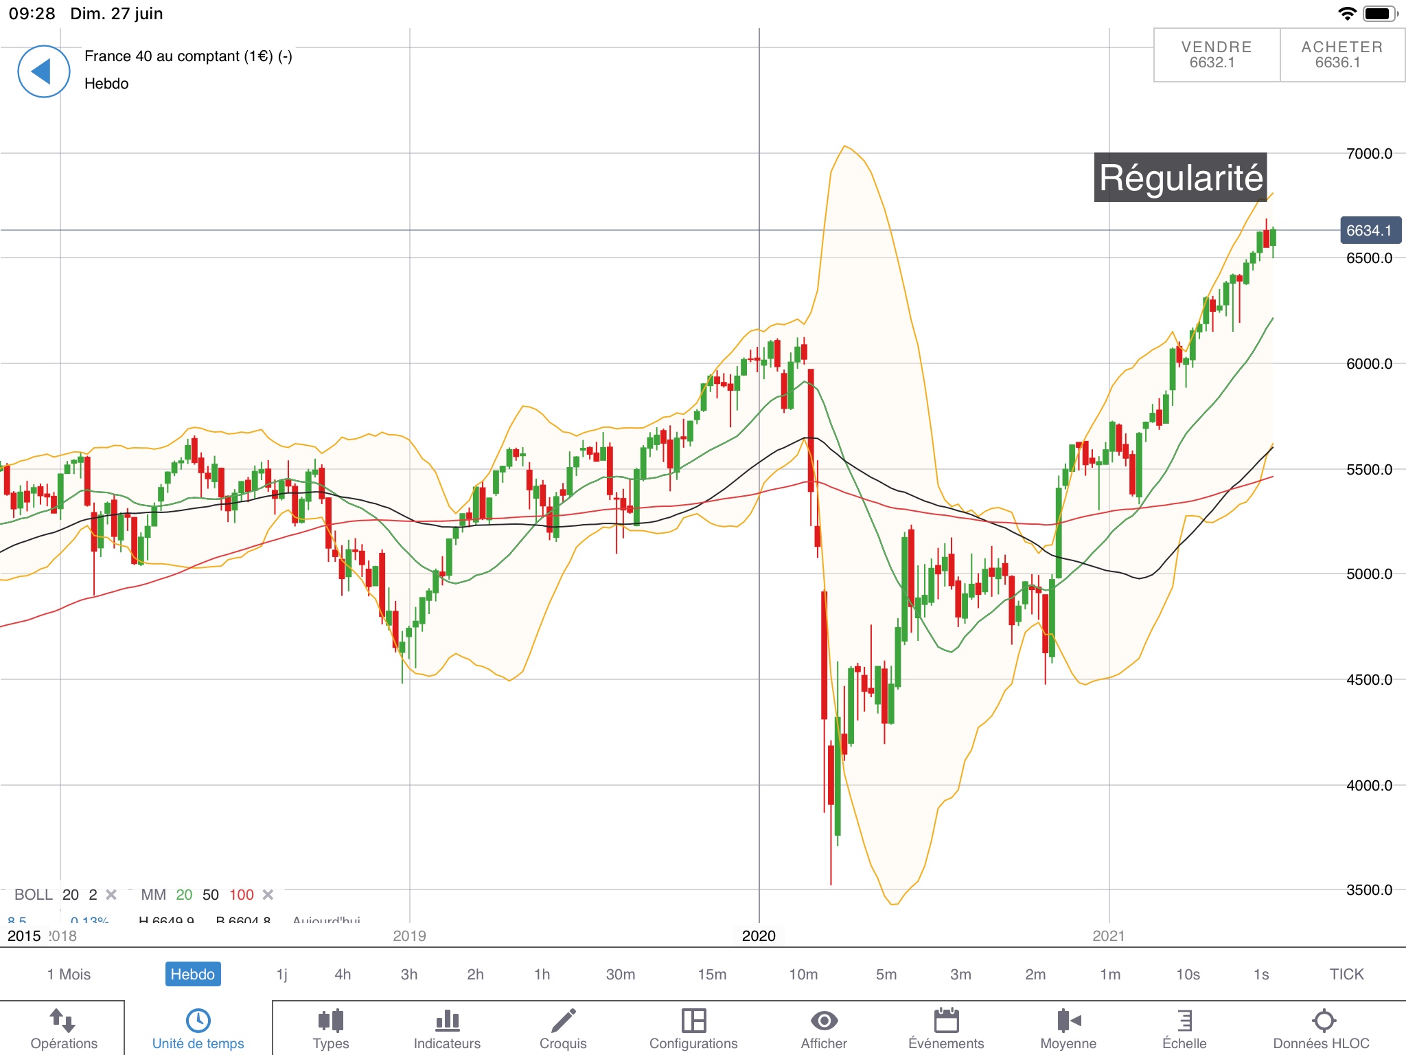The height and width of the screenshot is (1055, 1406).
Task: Tap the Moyenne icon
Action: pos(1068,1021)
